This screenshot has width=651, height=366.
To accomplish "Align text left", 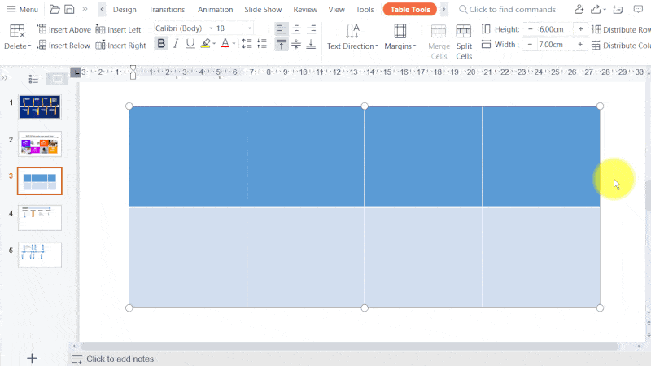I will [x=281, y=29].
